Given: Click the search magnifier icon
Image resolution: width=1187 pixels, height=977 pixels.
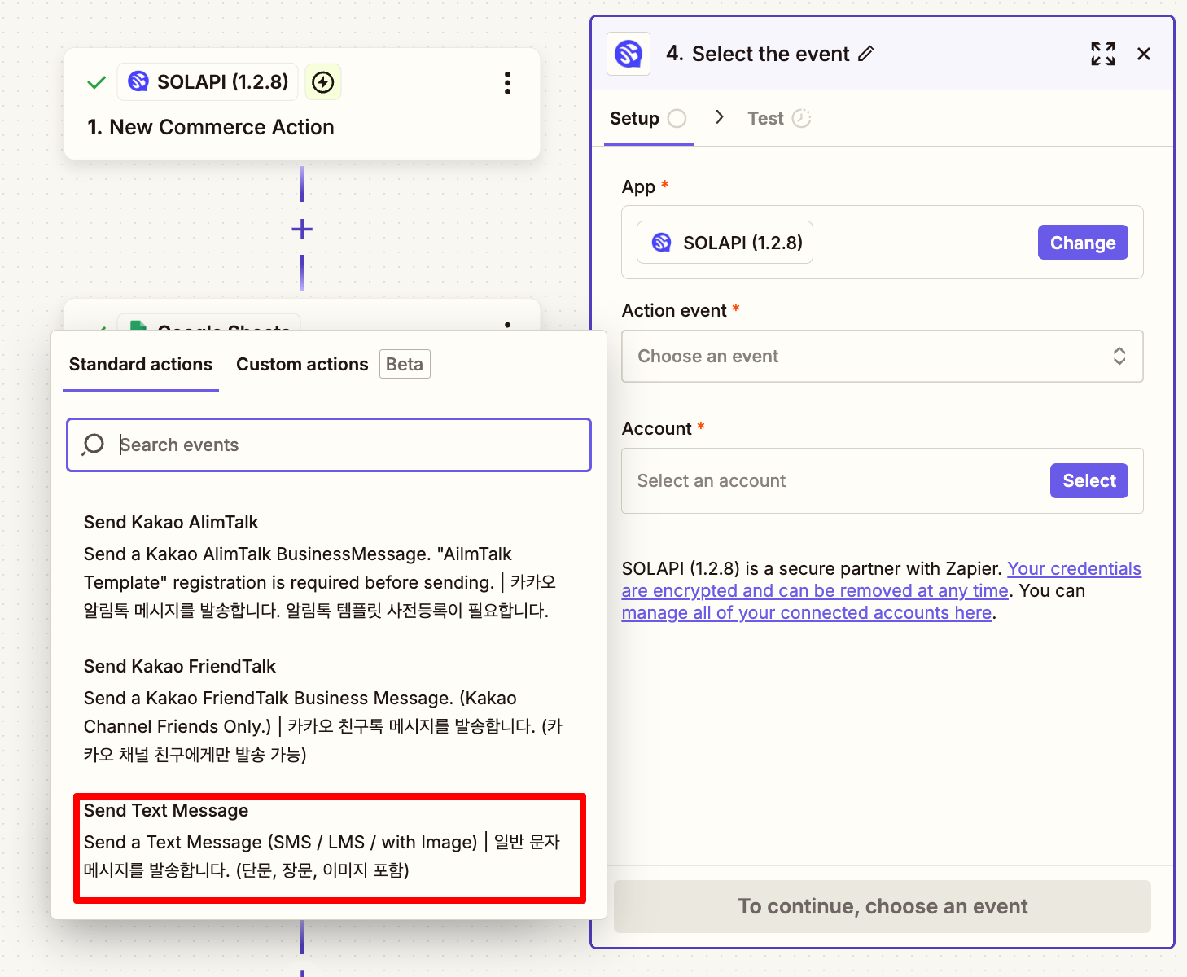Looking at the screenshot, I should click(93, 445).
